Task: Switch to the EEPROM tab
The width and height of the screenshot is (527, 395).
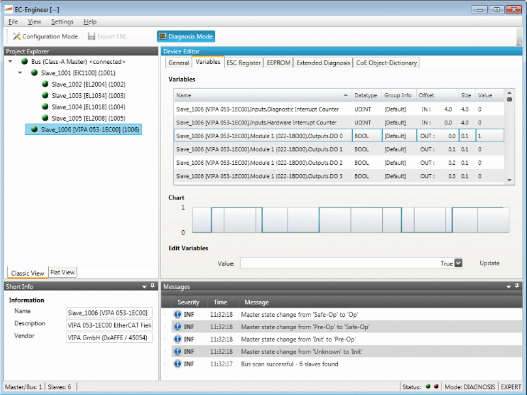Action: 279,63
